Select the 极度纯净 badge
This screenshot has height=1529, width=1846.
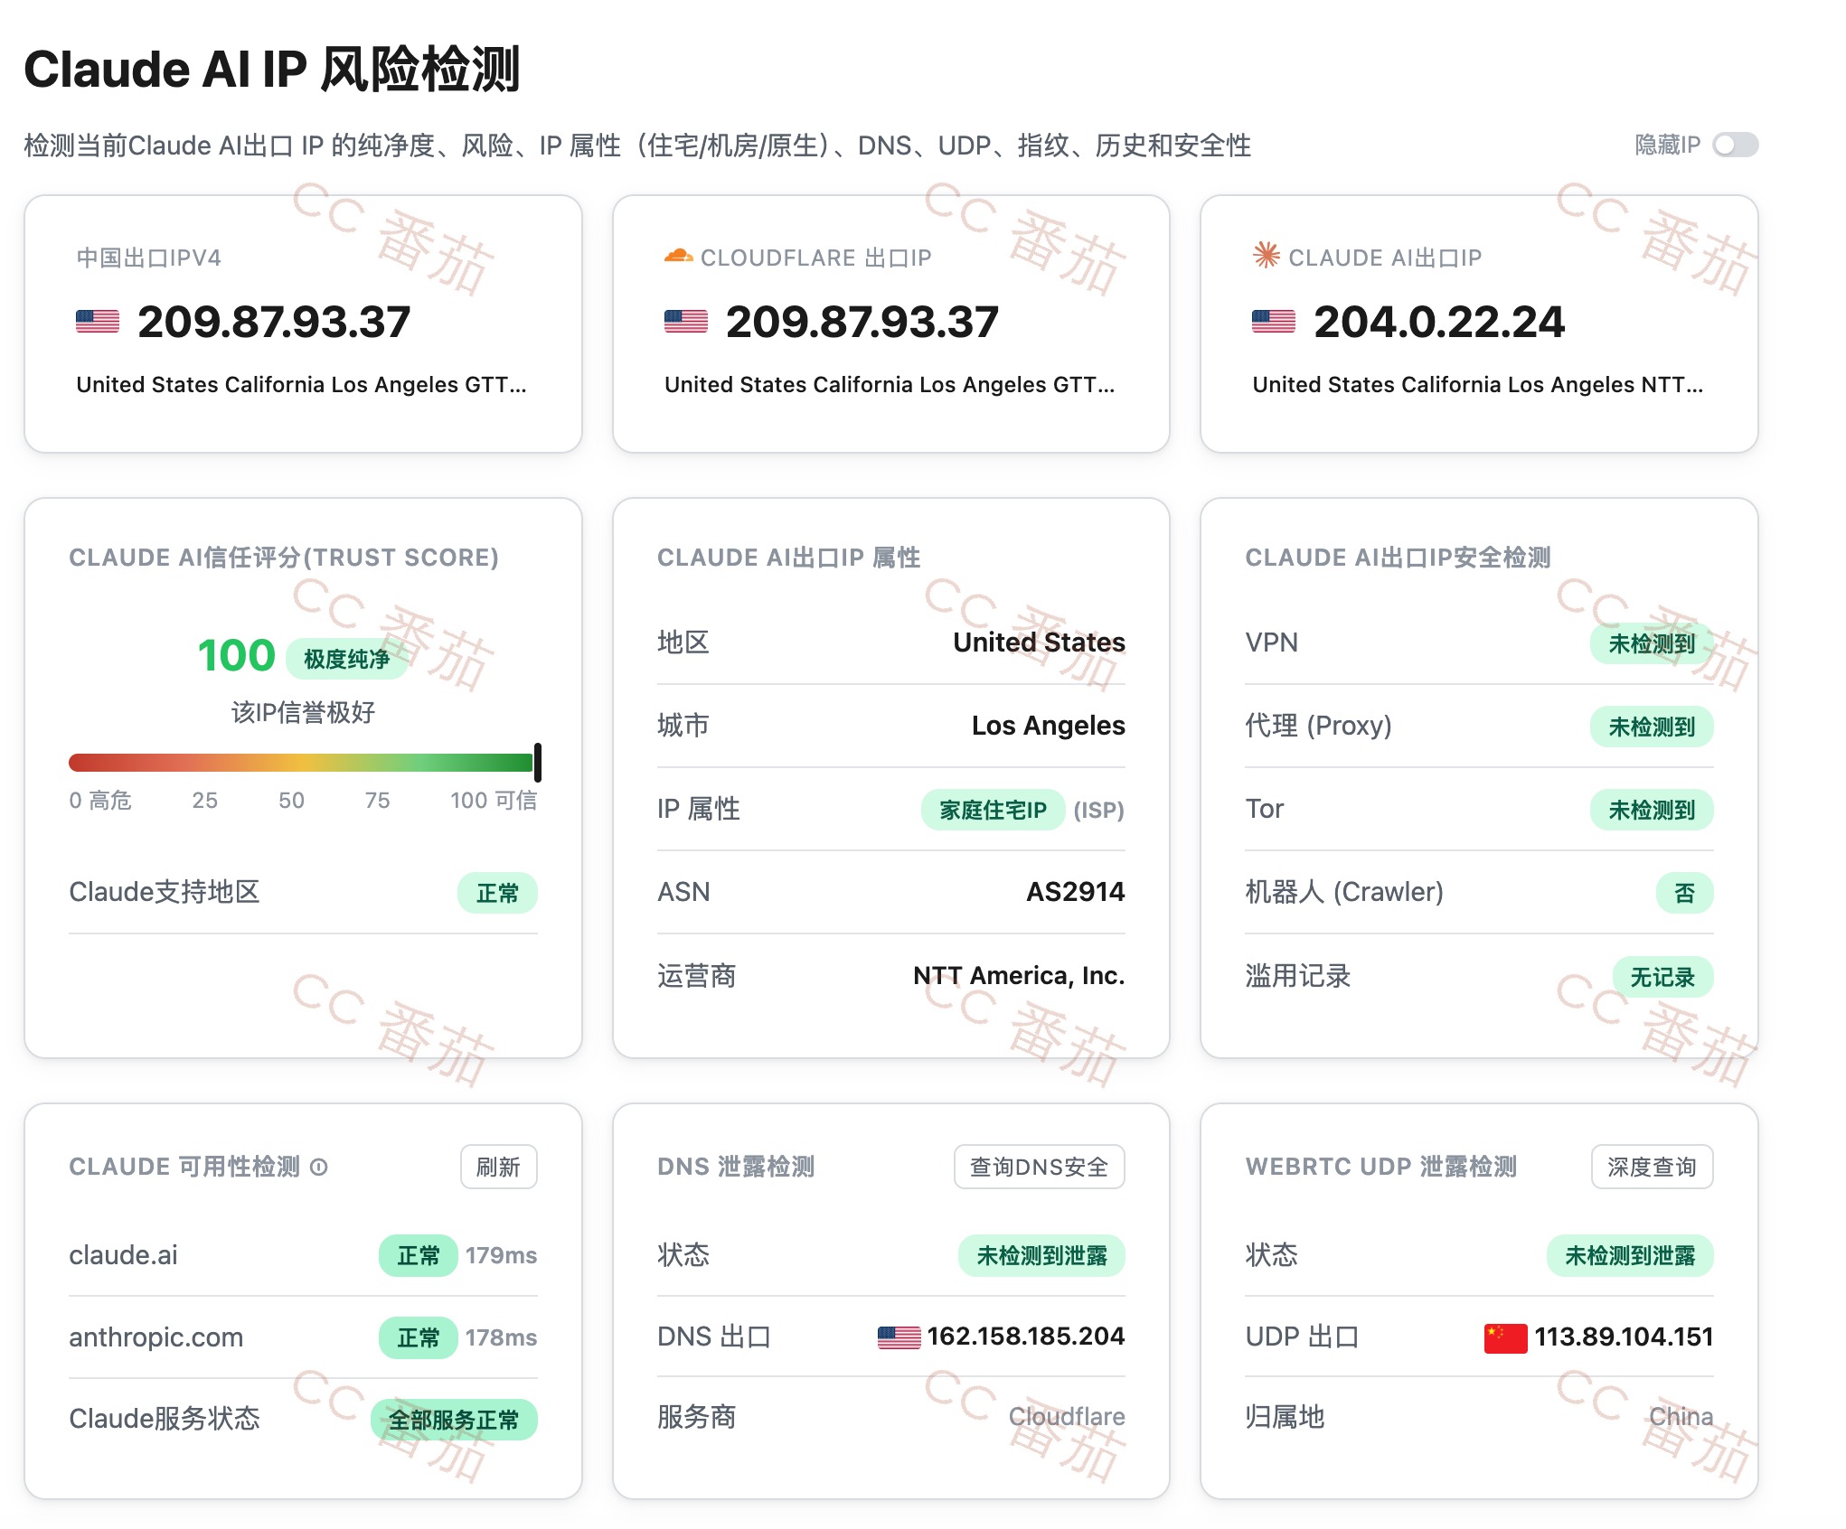tap(346, 659)
